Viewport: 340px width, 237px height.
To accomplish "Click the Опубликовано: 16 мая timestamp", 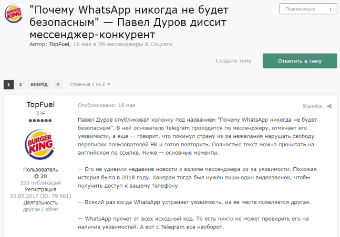I will 107,105.
